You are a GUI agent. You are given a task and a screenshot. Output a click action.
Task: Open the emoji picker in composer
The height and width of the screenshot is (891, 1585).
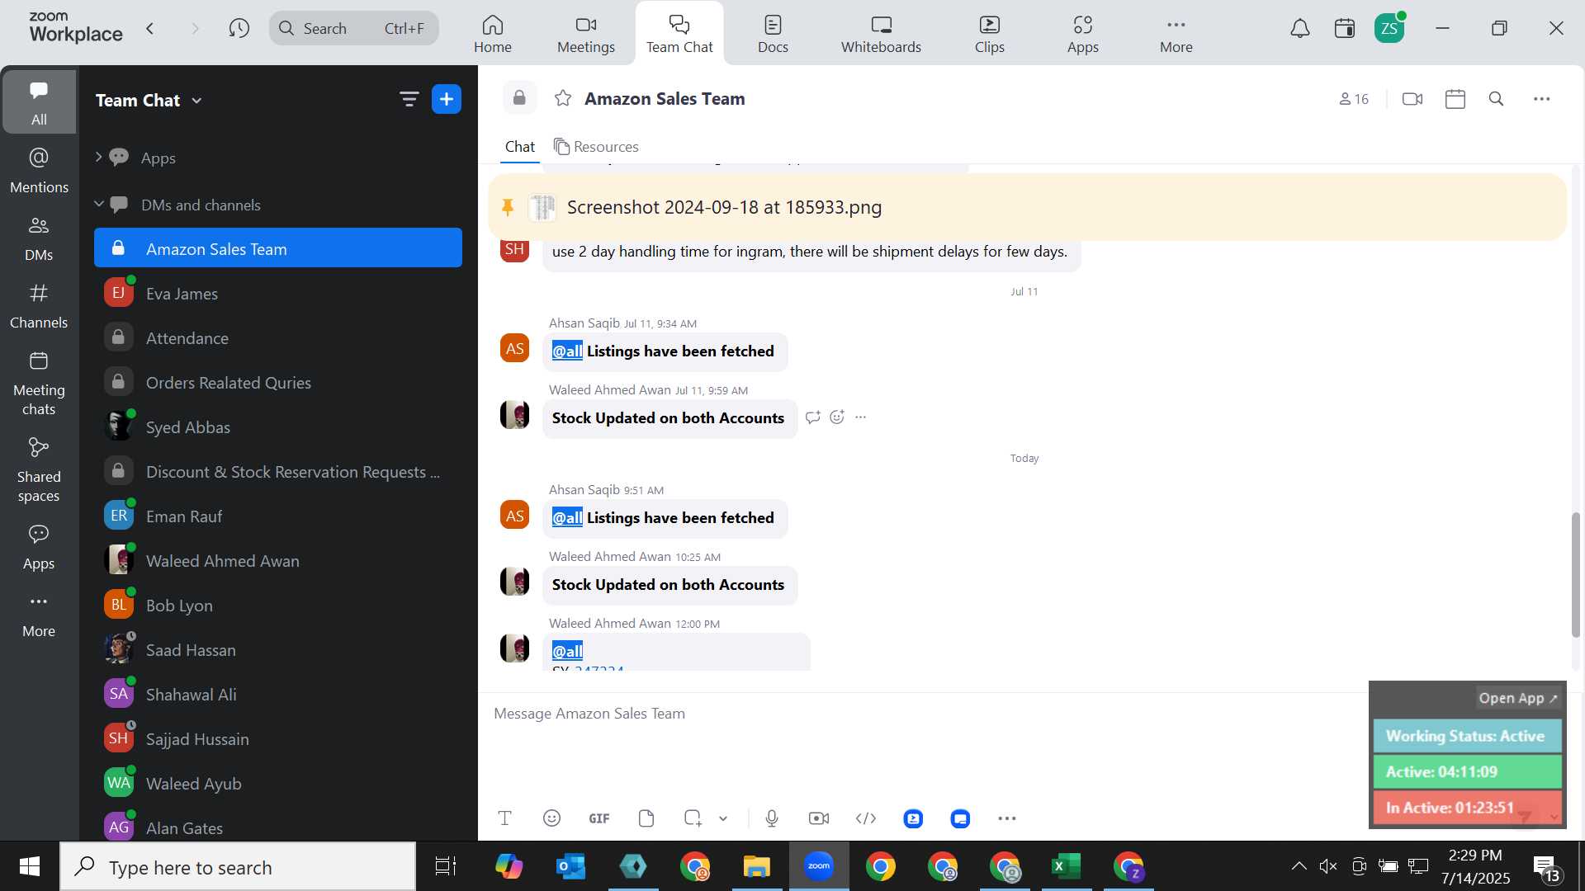tap(551, 818)
